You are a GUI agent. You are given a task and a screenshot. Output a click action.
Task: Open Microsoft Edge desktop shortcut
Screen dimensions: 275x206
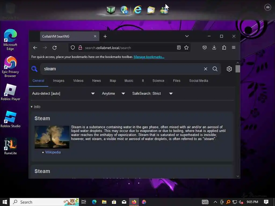click(x=10, y=40)
